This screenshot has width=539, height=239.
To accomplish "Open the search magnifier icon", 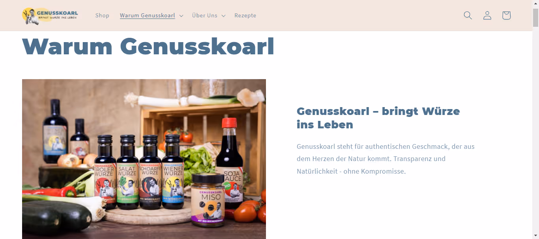I will (468, 15).
